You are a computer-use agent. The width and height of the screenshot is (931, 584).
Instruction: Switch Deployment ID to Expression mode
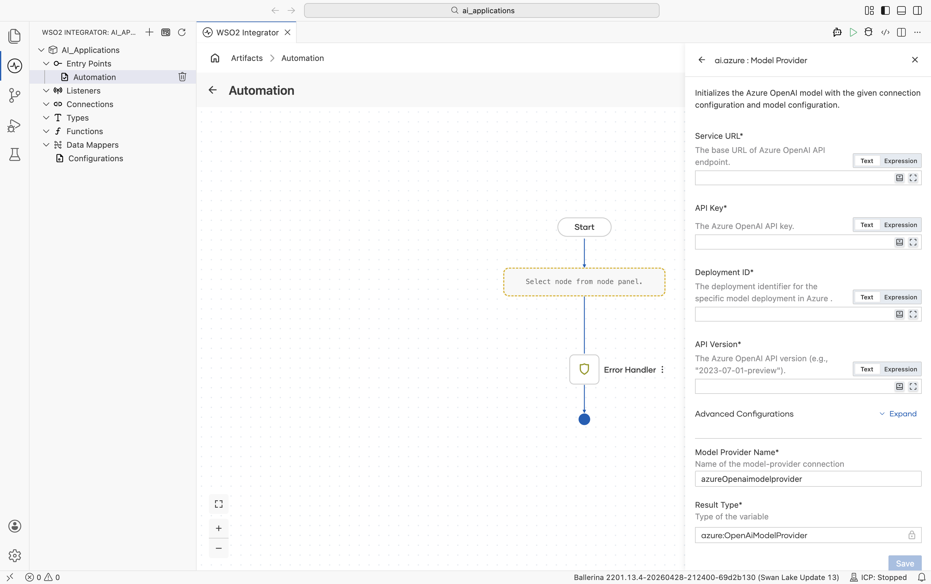click(901, 297)
